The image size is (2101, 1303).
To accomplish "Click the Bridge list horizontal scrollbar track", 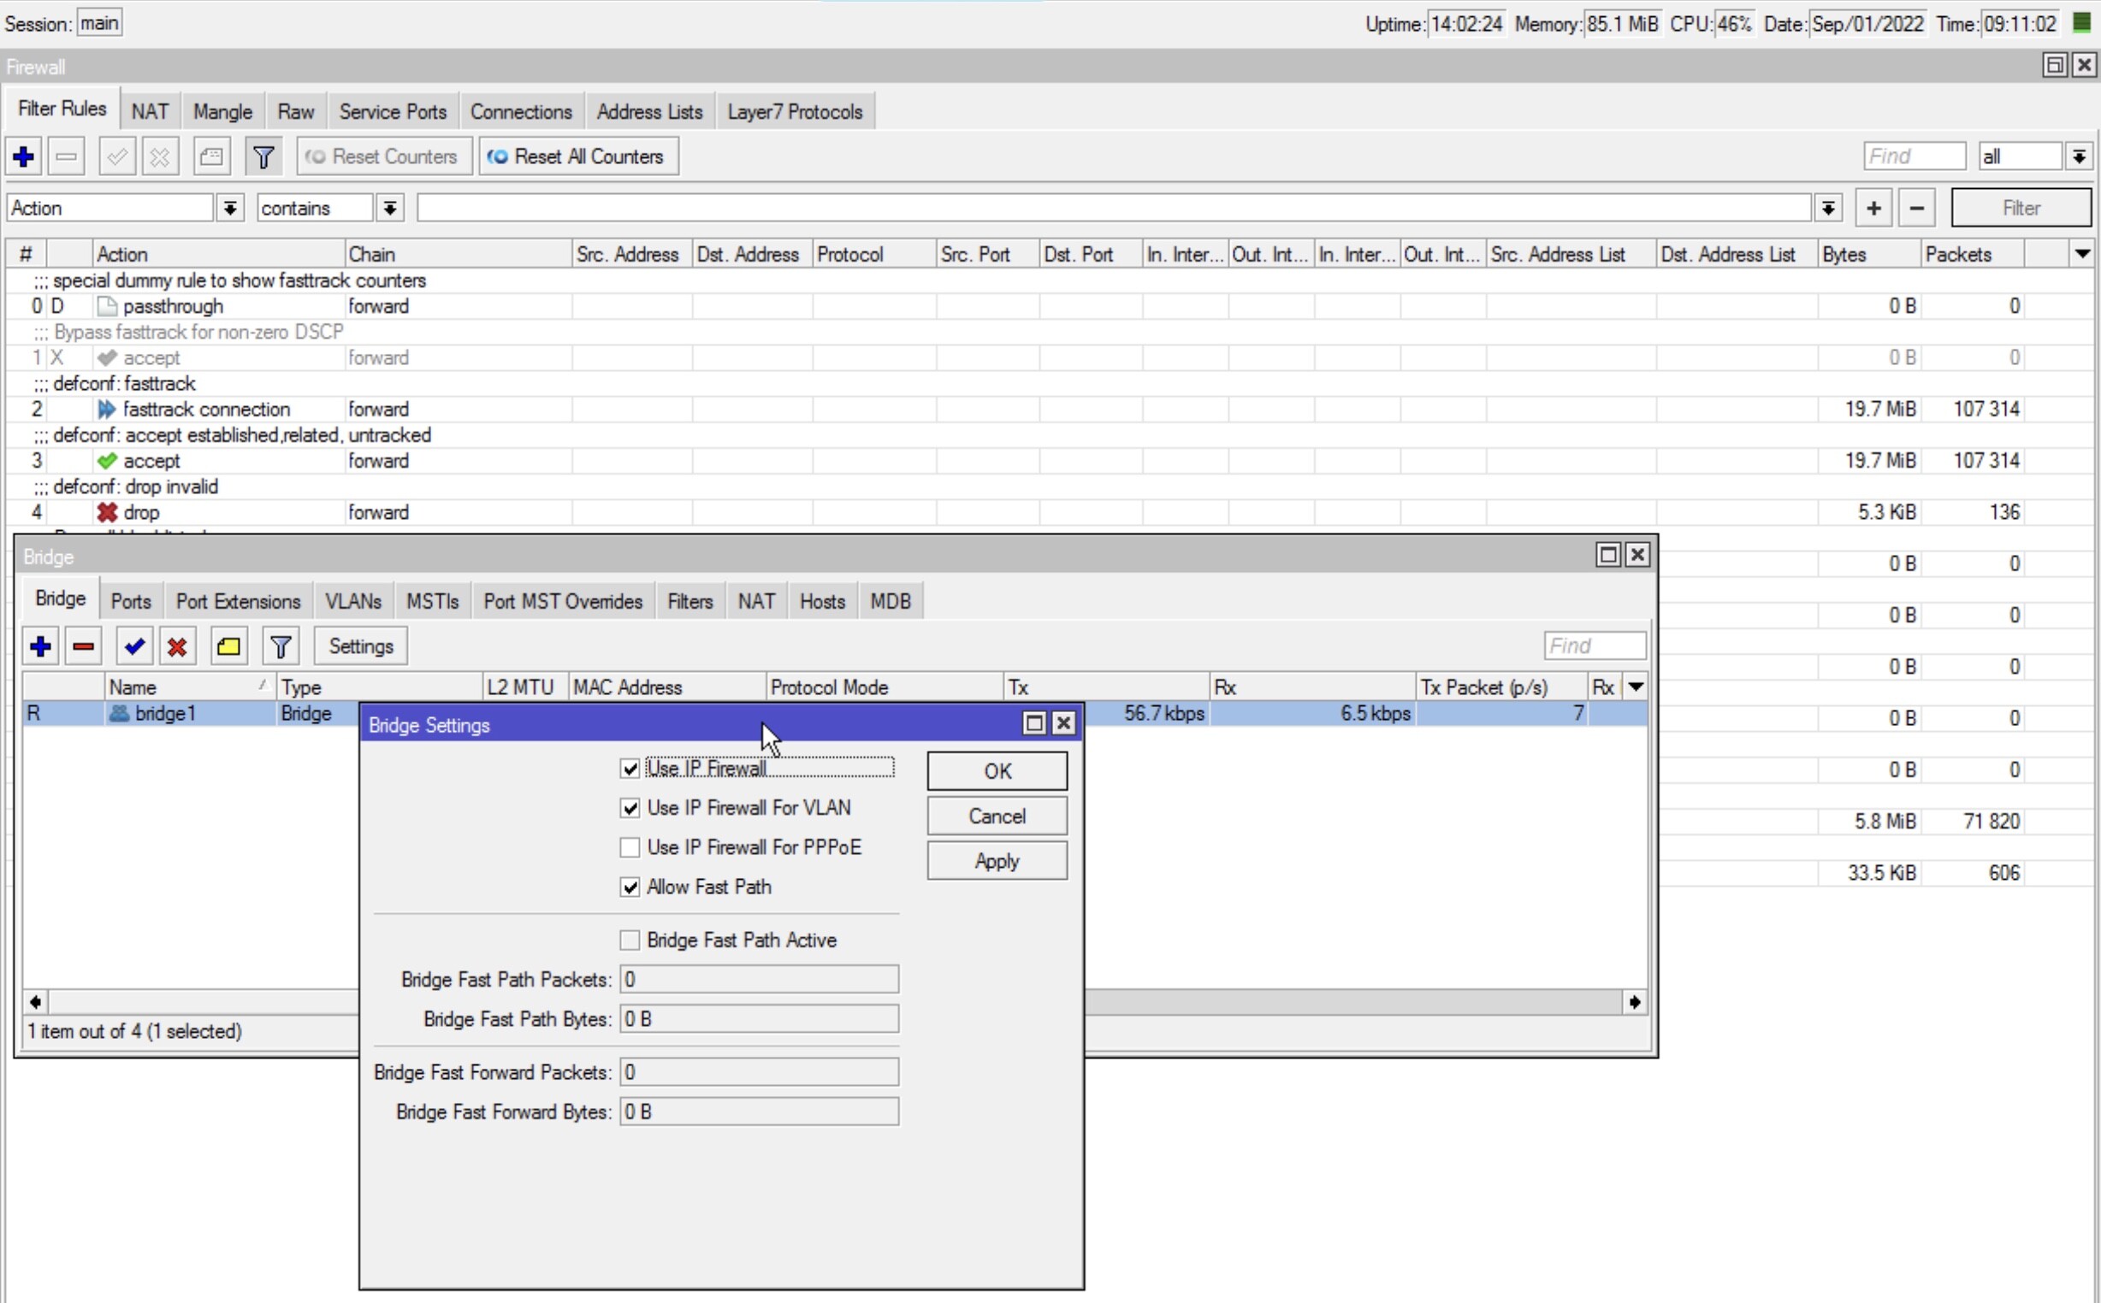I will pyautogui.click(x=1353, y=1001).
